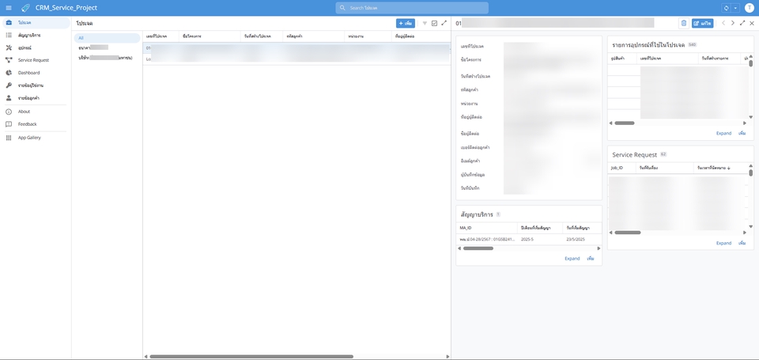Delete record with the trash icon

[683, 23]
